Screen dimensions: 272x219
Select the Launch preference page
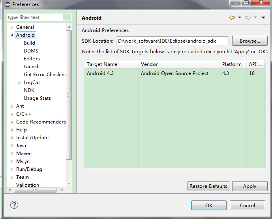[32, 67]
